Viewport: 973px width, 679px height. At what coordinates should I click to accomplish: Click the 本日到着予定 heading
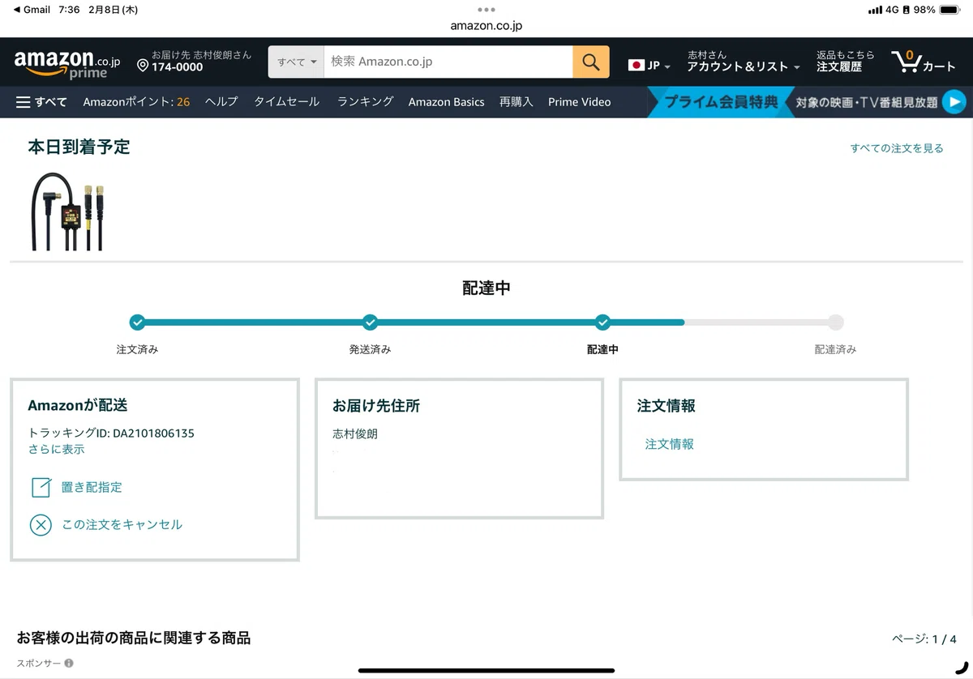coord(79,147)
